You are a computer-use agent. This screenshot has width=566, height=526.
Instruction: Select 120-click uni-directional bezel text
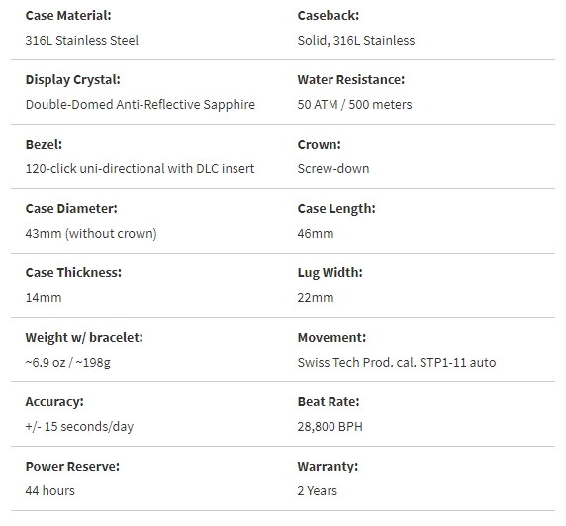(140, 168)
